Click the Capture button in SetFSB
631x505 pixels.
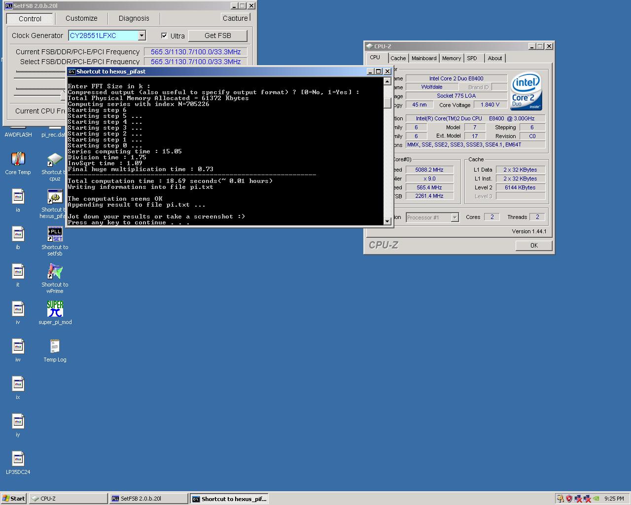click(x=235, y=18)
